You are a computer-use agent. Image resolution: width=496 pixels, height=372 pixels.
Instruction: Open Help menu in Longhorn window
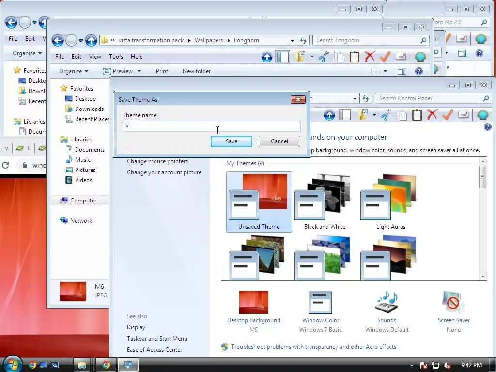tap(137, 57)
